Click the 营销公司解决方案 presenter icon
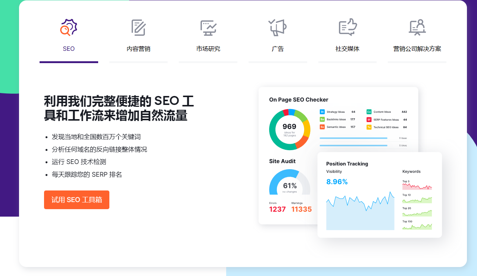This screenshot has width=477, height=276. click(x=417, y=28)
